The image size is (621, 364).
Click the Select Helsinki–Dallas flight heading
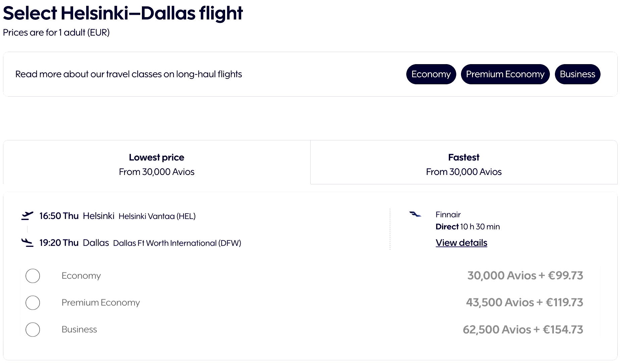click(x=123, y=13)
